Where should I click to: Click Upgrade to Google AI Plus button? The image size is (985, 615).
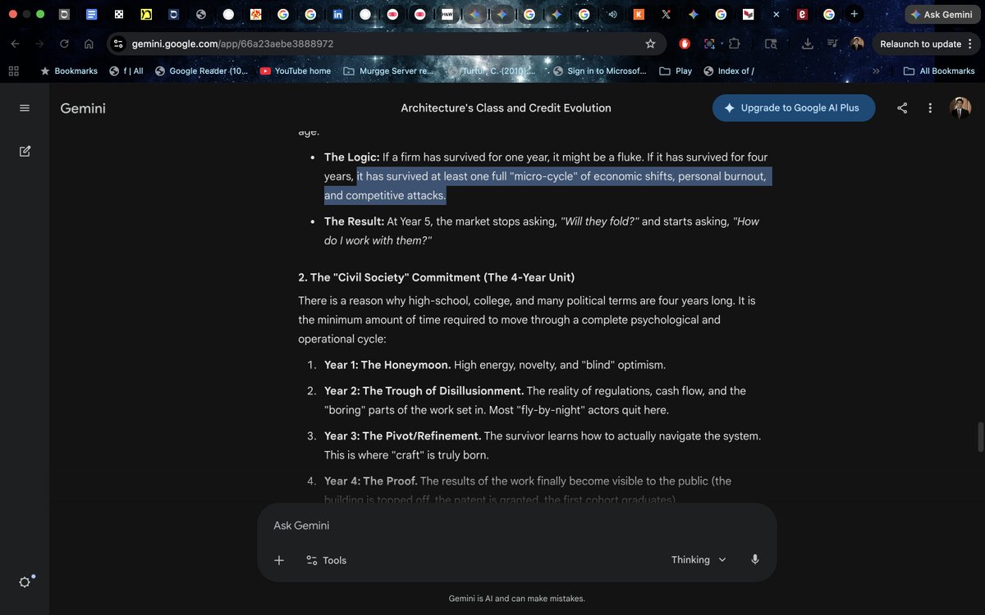point(794,107)
